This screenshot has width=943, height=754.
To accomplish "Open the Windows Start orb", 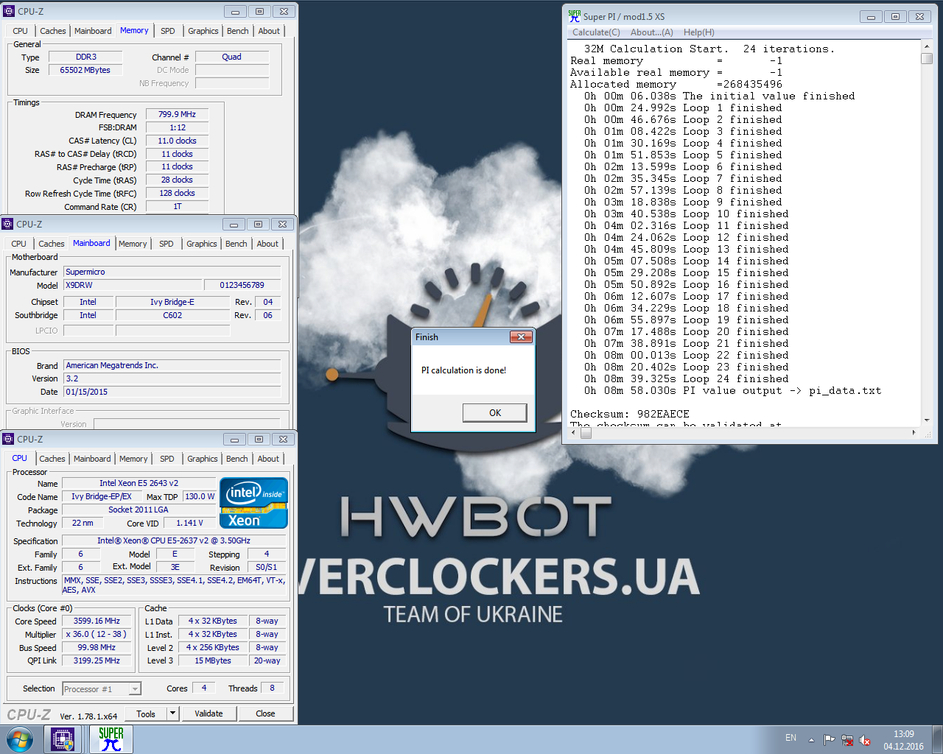I will pos(19,739).
